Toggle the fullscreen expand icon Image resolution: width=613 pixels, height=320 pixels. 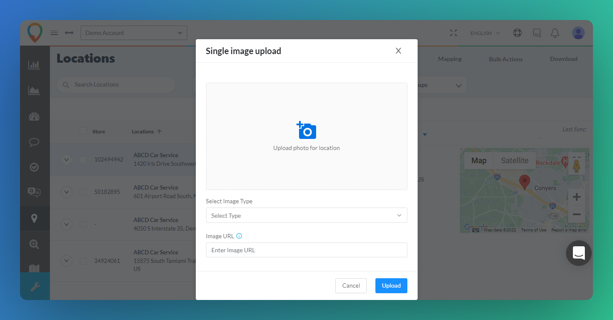[x=453, y=33]
